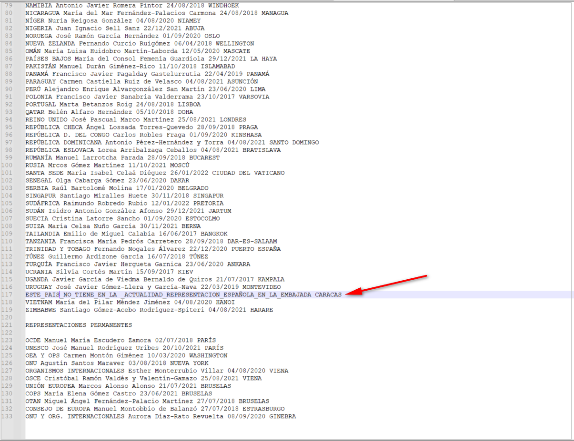574x441 pixels.
Task: Click SANTO DOMINGO on the República Dominicana line
Action: [x=294, y=142]
